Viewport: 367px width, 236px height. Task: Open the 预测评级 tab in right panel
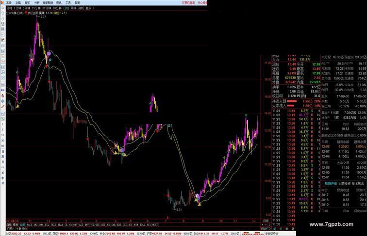[331, 184]
